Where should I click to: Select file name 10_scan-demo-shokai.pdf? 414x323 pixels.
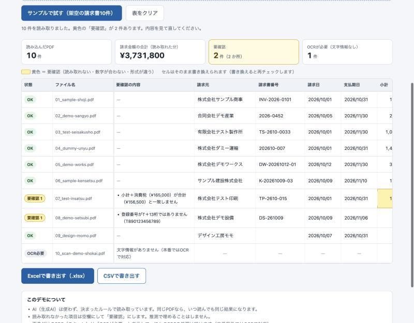tap(80, 253)
